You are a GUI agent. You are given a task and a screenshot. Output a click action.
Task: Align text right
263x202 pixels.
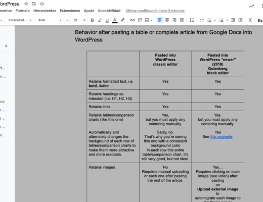[x=174, y=20]
